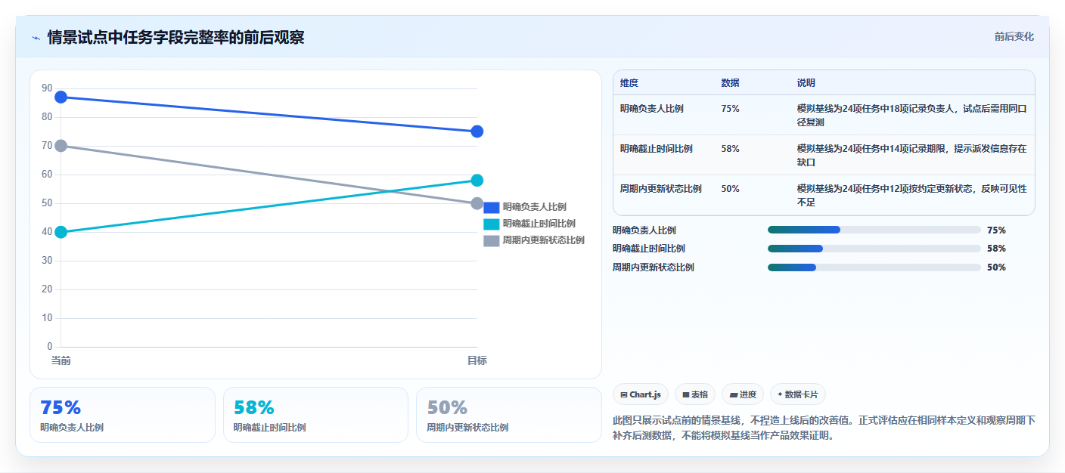Image resolution: width=1065 pixels, height=473 pixels.
Task: Open the 进度 chip
Action: click(x=743, y=394)
